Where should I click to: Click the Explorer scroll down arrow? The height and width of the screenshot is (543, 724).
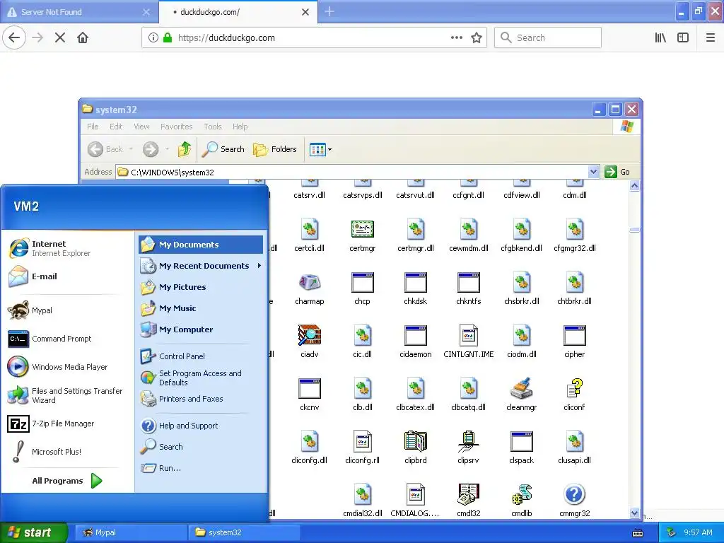tap(634, 513)
